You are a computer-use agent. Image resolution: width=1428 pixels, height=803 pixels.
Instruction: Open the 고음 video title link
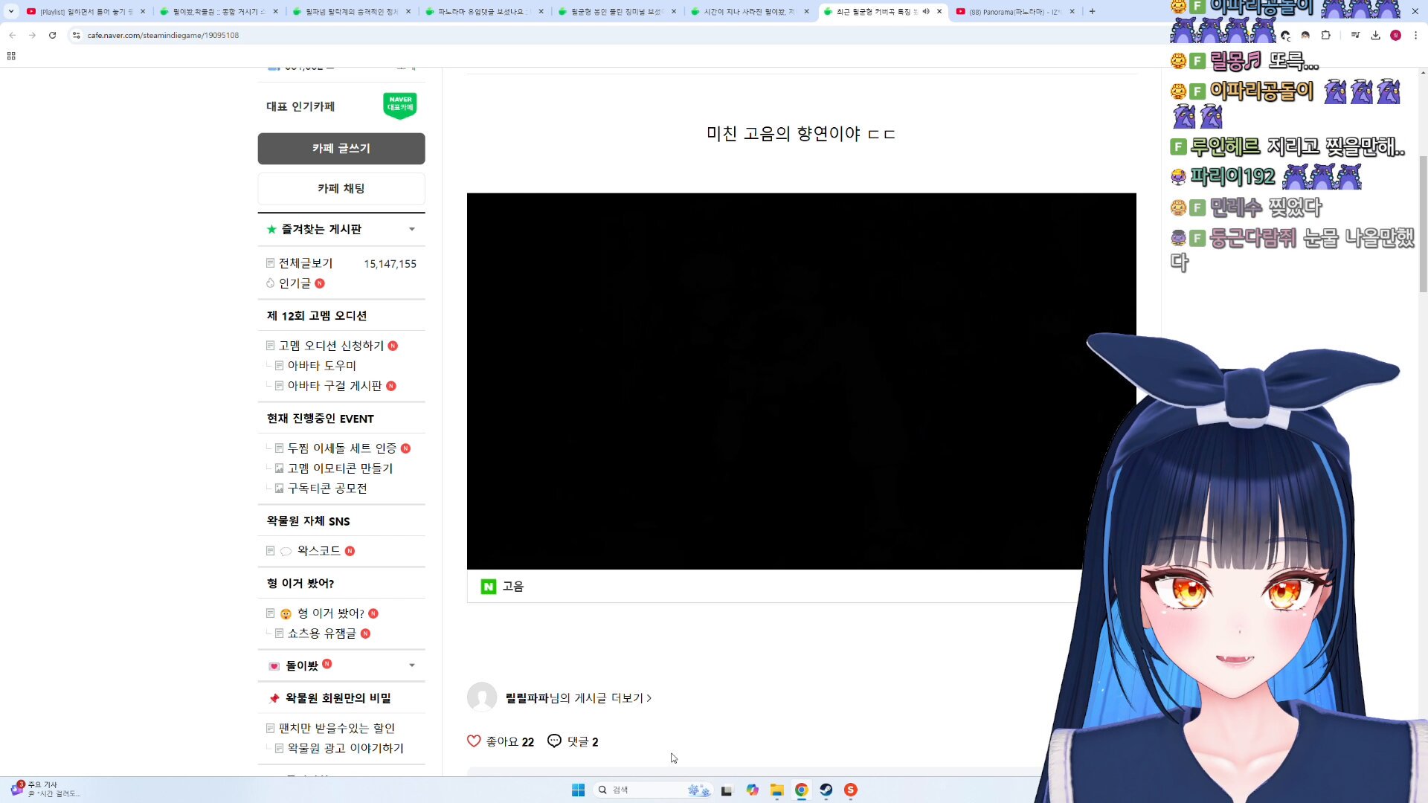click(512, 587)
